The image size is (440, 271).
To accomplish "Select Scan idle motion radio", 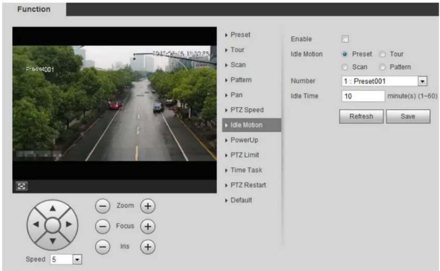I will pos(345,67).
